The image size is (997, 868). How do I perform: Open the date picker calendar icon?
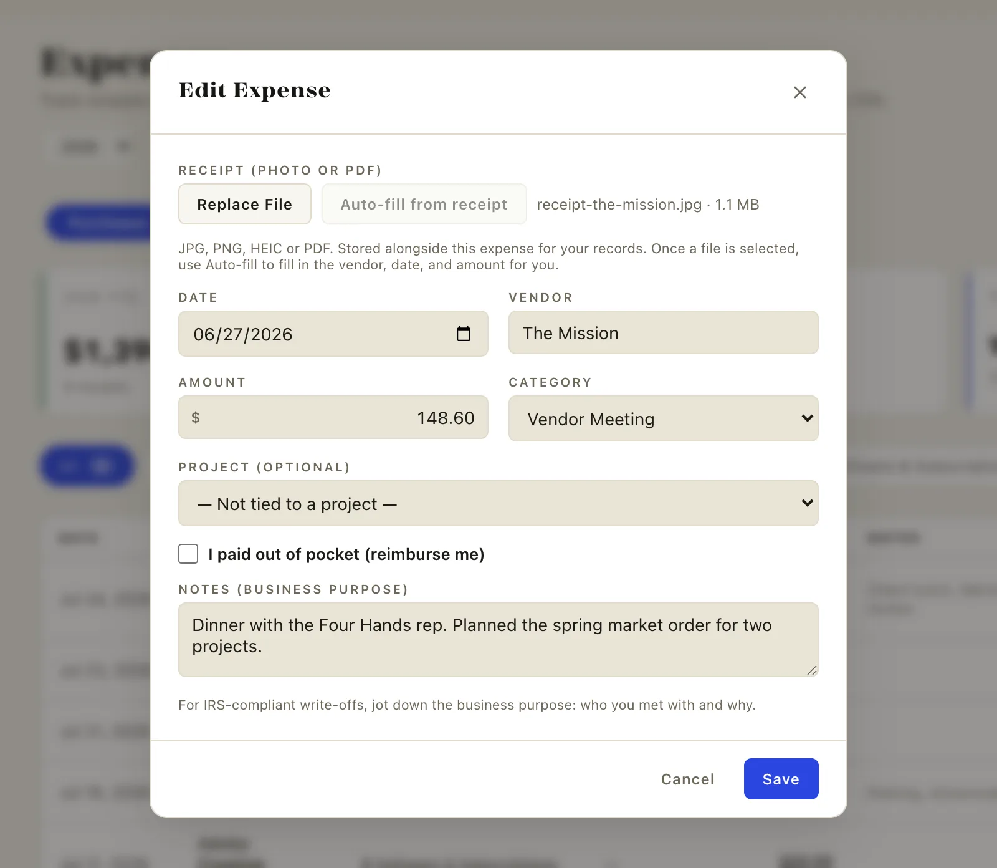(x=464, y=334)
